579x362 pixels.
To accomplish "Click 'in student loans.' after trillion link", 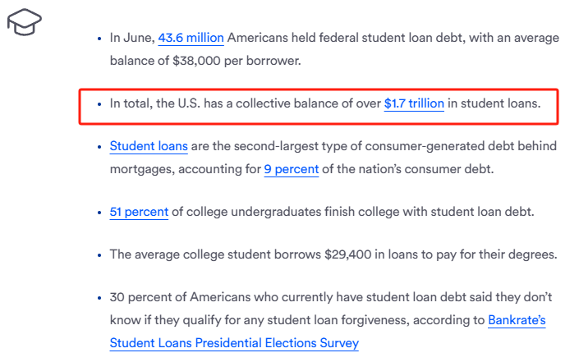I will 494,103.
